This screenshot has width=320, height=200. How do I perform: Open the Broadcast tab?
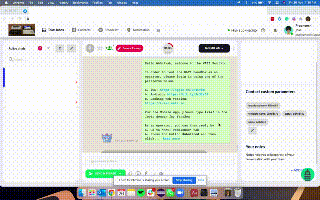pyautogui.click(x=108, y=30)
